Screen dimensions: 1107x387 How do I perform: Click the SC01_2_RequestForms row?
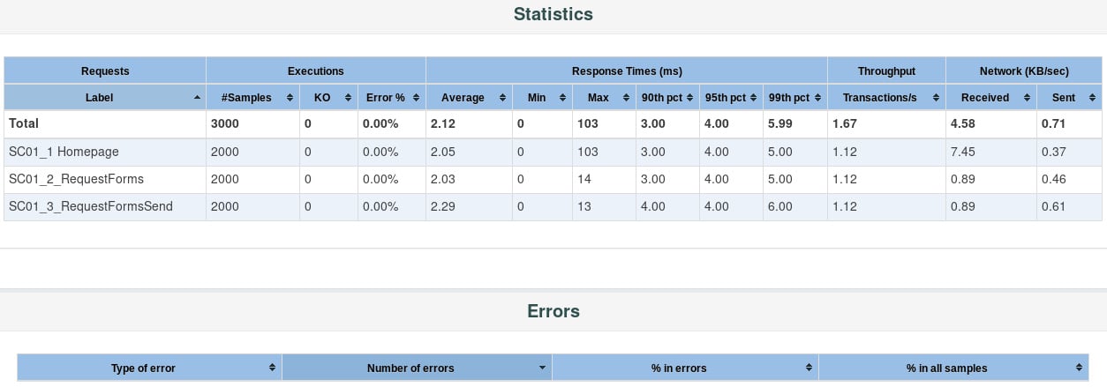[x=553, y=180]
